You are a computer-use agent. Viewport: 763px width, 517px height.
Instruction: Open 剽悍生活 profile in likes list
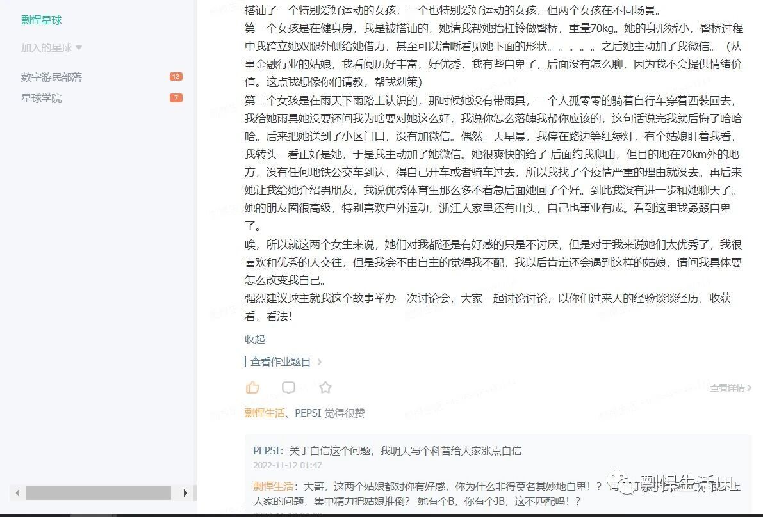tap(264, 413)
